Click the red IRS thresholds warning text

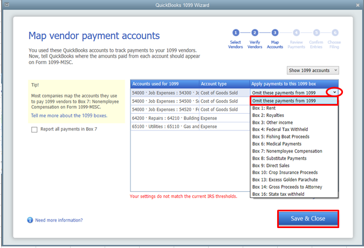[x=183, y=196]
